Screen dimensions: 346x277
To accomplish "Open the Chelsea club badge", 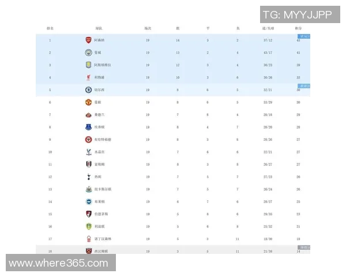I will (x=88, y=90).
